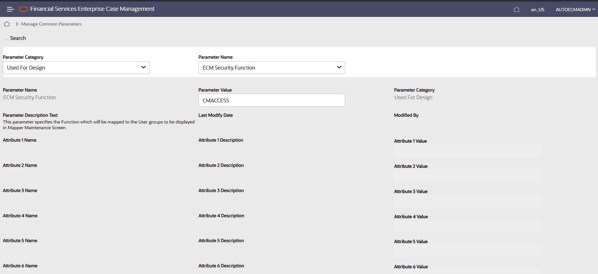Open the en_US language selector
Viewport: 598px width, 274px height.
[x=538, y=10]
